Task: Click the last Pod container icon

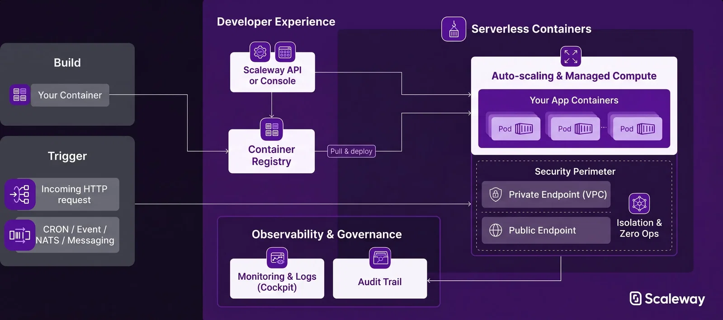Action: coord(646,129)
